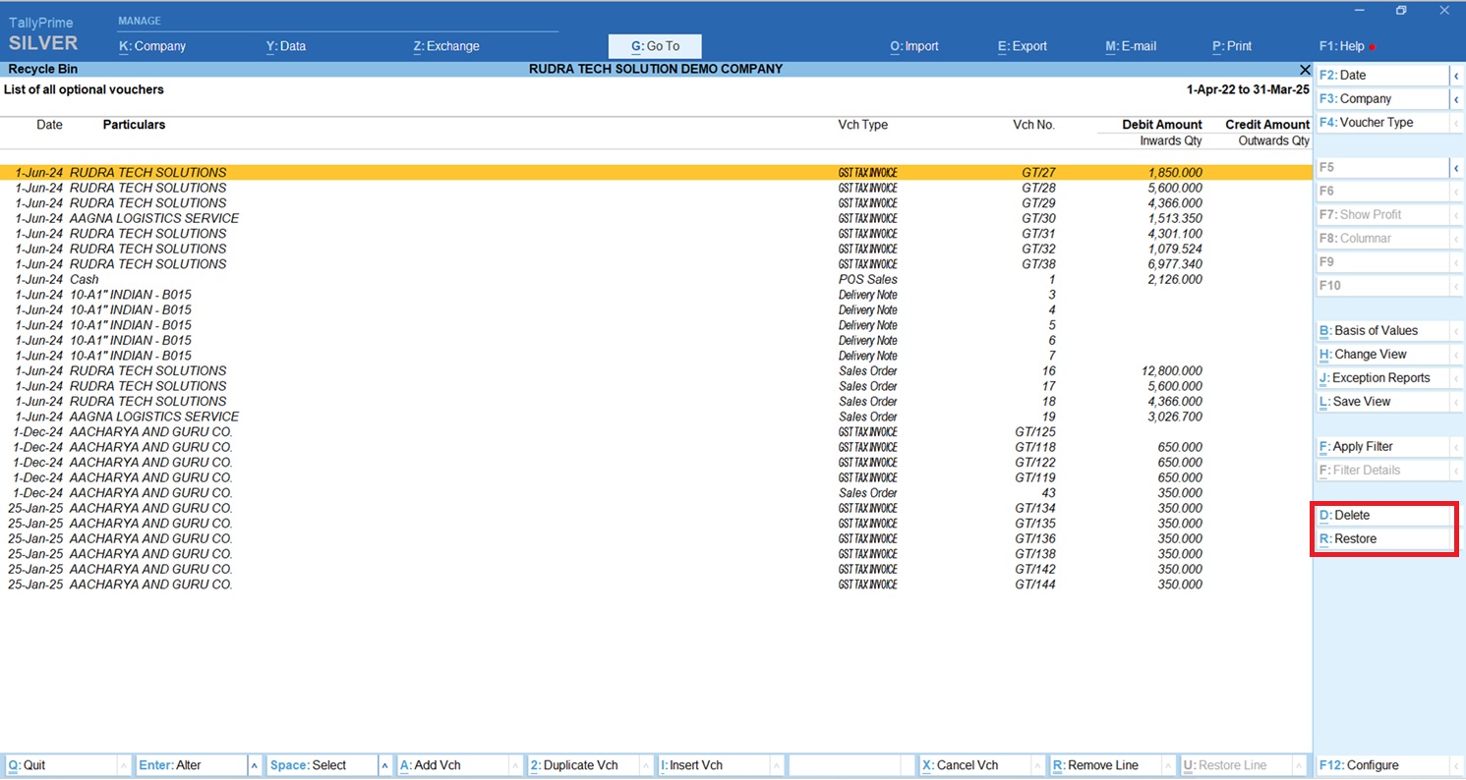Viewport: 1466px width, 780px height.
Task: Click the chevron beside F3: Company
Action: [x=1456, y=99]
